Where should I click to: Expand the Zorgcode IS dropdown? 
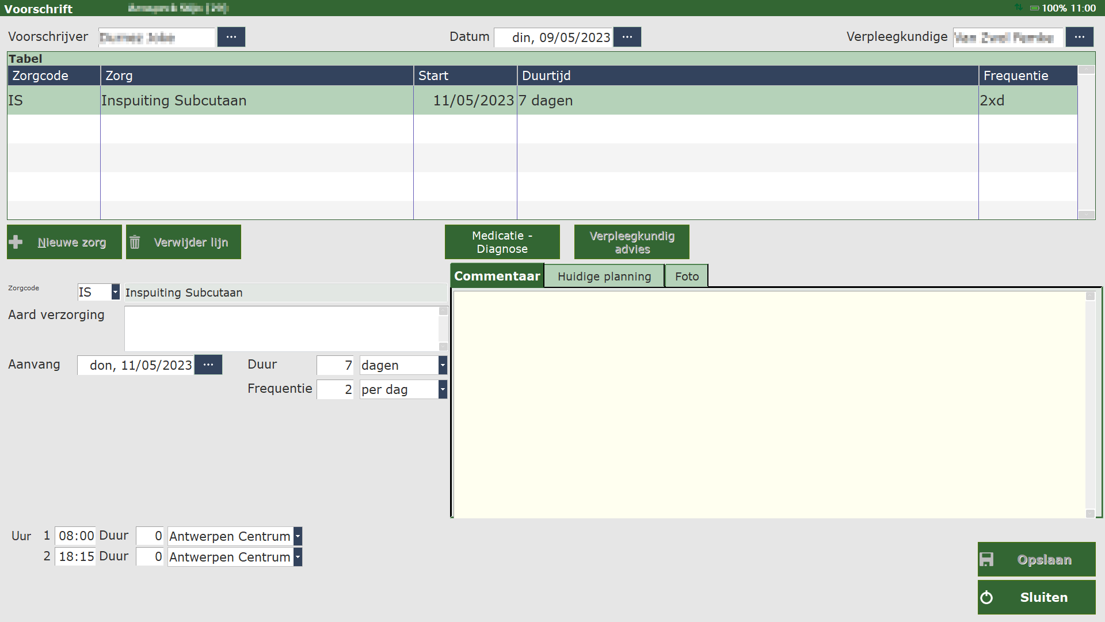[x=115, y=293]
